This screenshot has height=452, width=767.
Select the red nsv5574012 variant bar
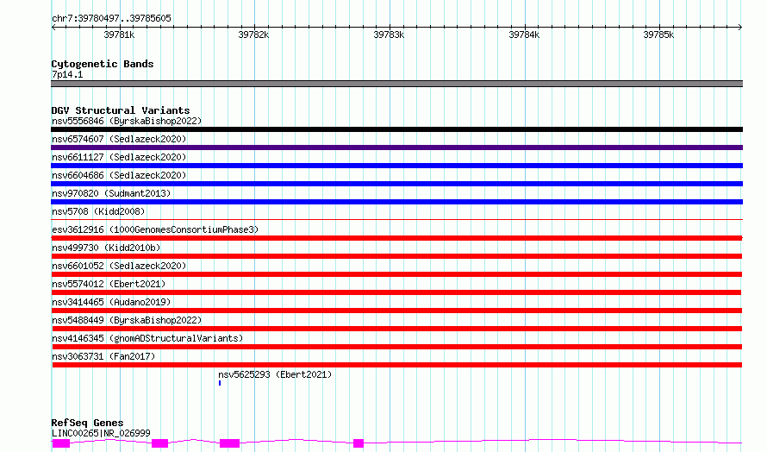click(396, 292)
